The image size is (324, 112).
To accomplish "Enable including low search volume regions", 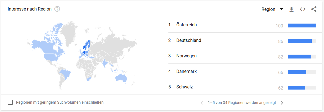I will click(10, 102).
